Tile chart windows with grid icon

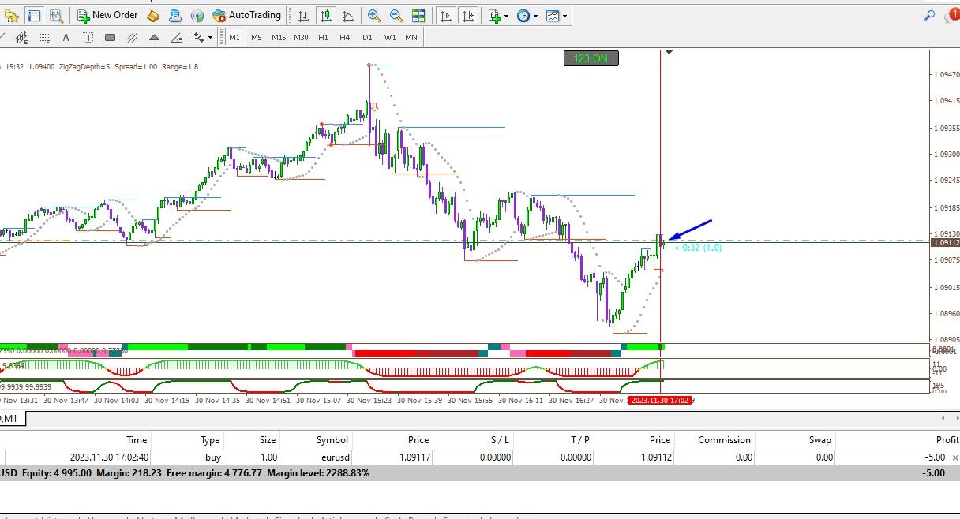click(x=418, y=15)
